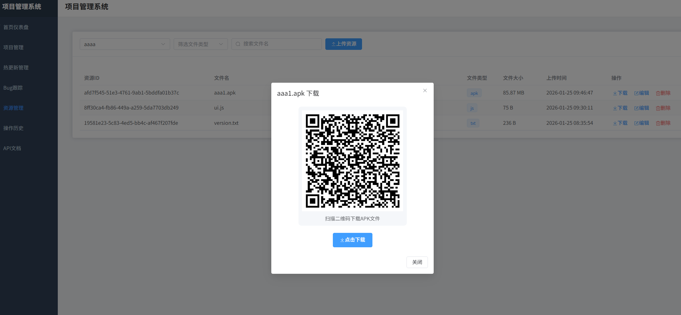Close dialog with the X icon
The height and width of the screenshot is (315, 681).
tap(425, 90)
